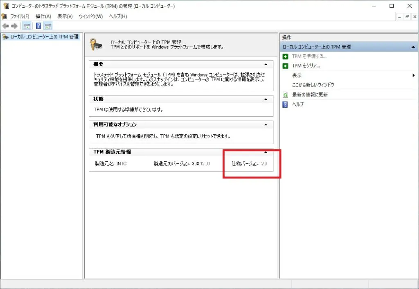Minimize the TPM management window

coord(374,6)
